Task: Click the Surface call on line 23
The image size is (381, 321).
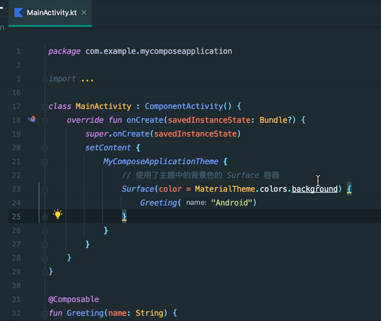Action: pyautogui.click(x=138, y=189)
